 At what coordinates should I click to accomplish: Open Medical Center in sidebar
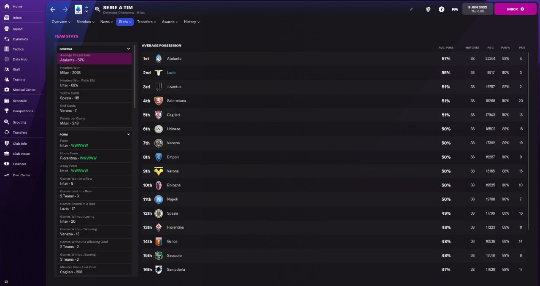pyautogui.click(x=24, y=90)
